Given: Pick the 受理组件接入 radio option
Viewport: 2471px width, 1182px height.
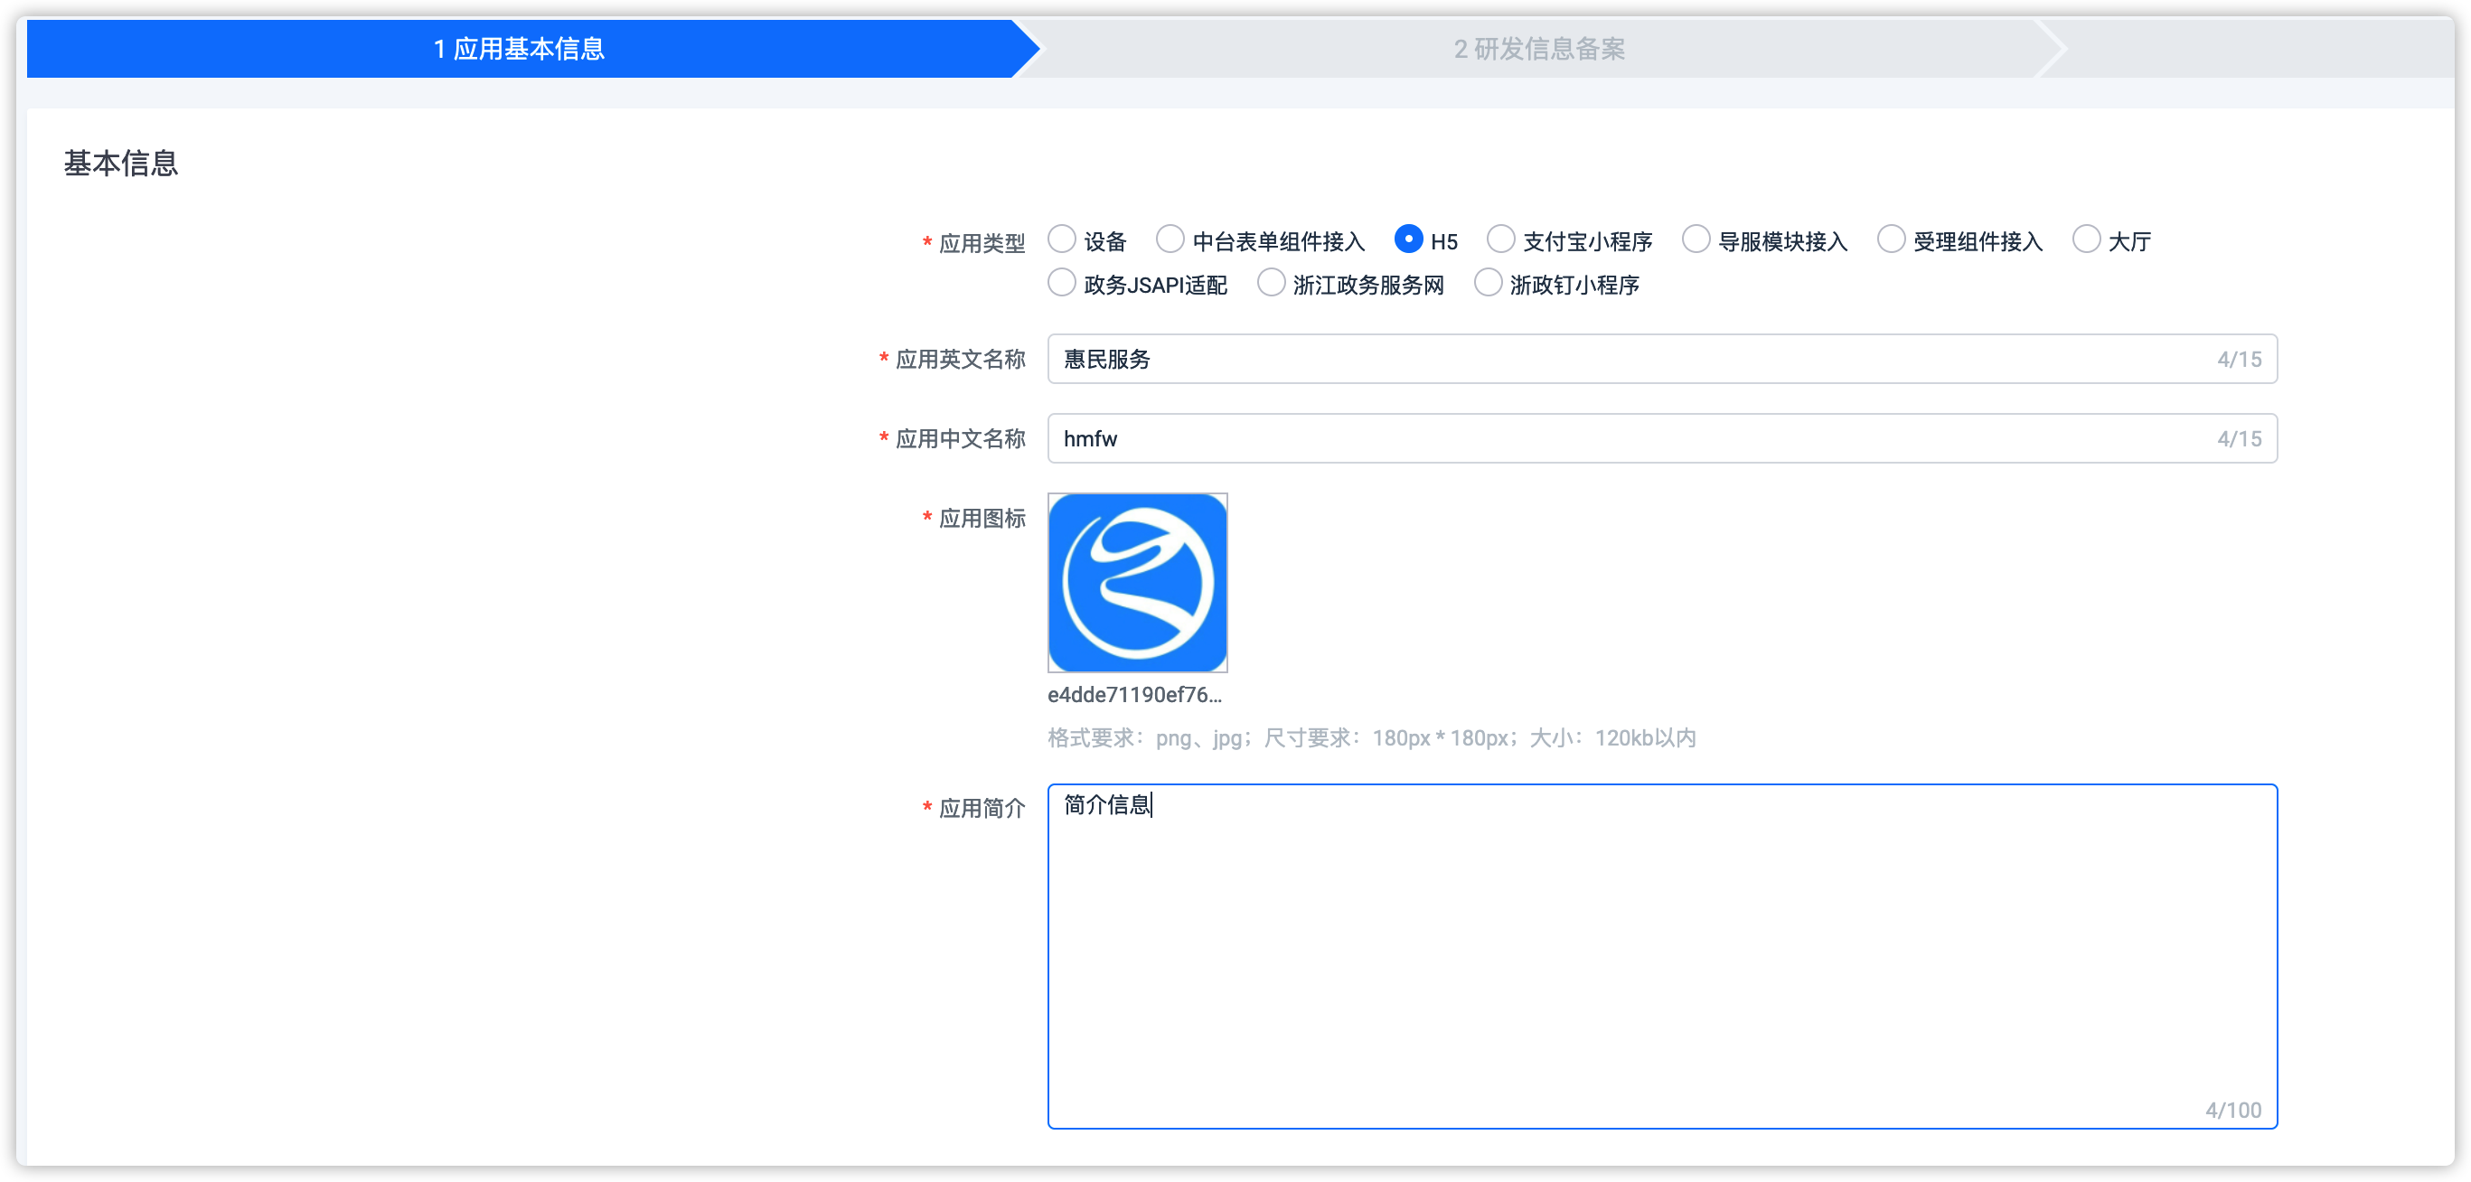Looking at the screenshot, I should pos(1891,239).
